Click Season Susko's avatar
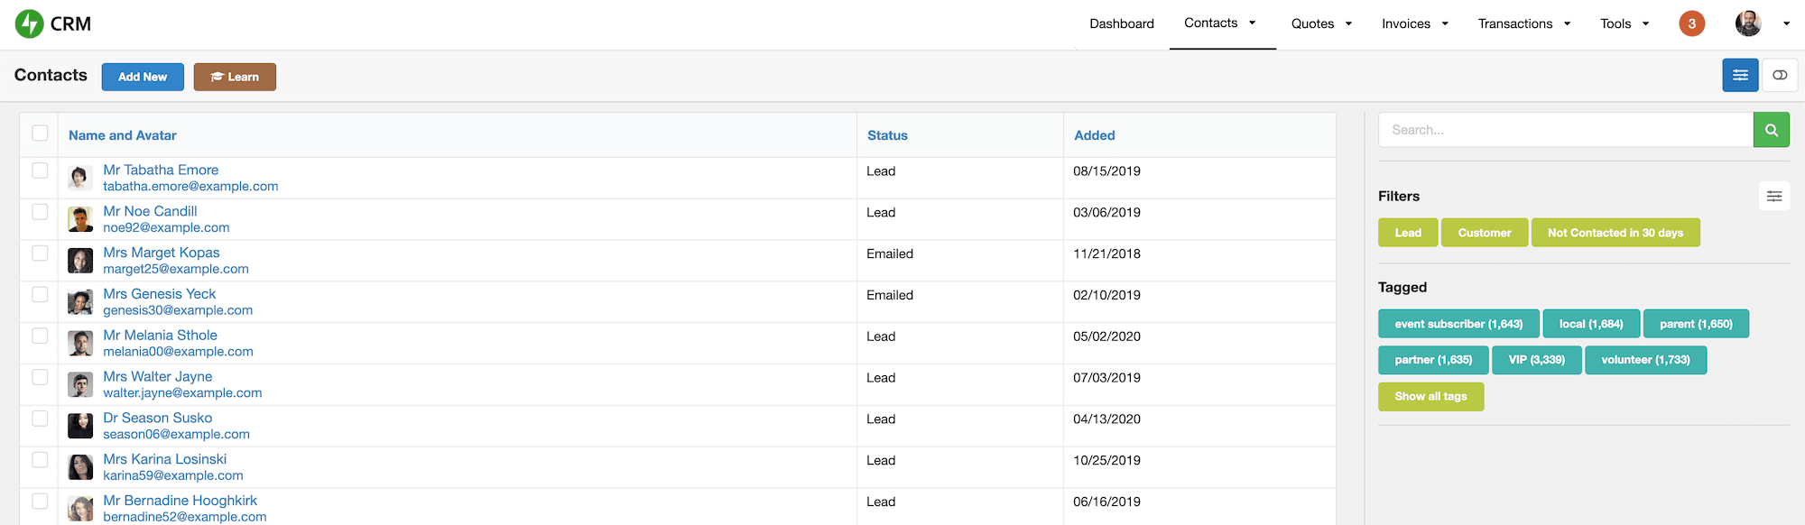The height and width of the screenshot is (525, 1805). [x=80, y=426]
